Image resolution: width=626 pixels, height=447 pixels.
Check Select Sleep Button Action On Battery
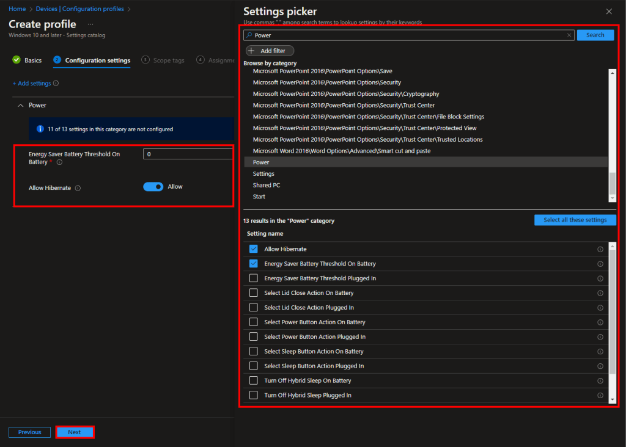[254, 351]
